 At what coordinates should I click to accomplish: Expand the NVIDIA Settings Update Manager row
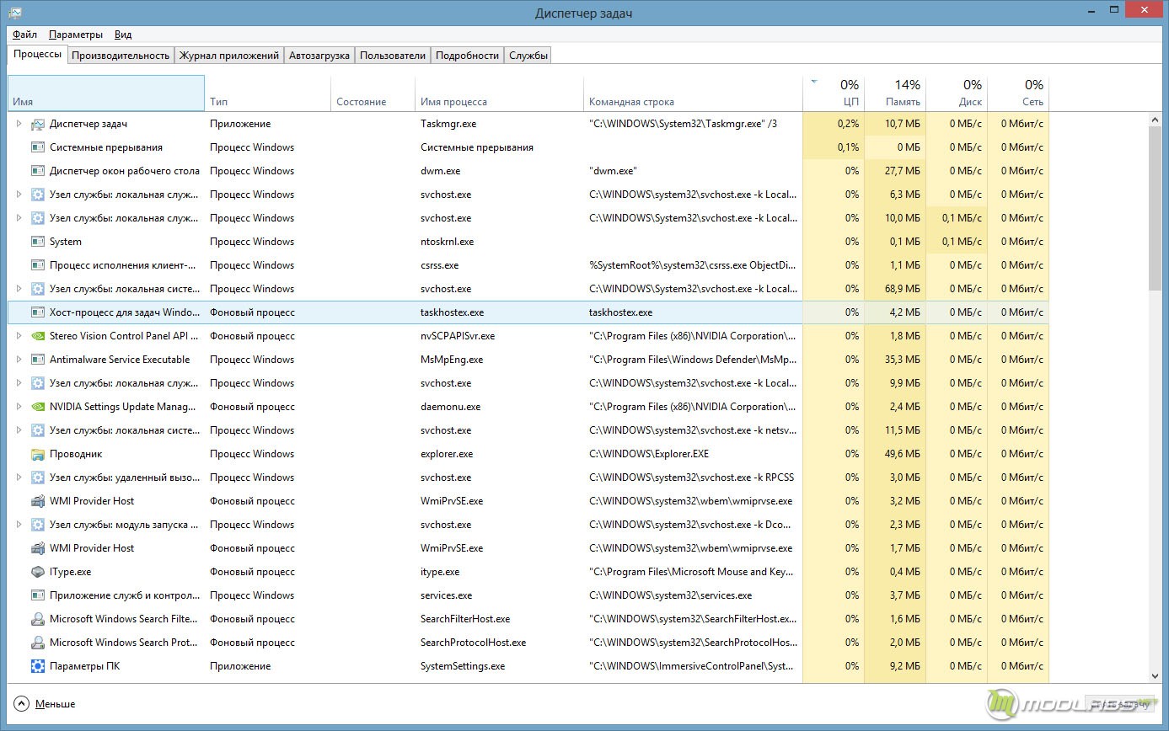click(x=19, y=407)
